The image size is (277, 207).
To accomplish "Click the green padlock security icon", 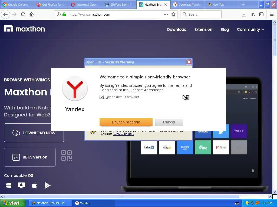I will (x=64, y=15).
